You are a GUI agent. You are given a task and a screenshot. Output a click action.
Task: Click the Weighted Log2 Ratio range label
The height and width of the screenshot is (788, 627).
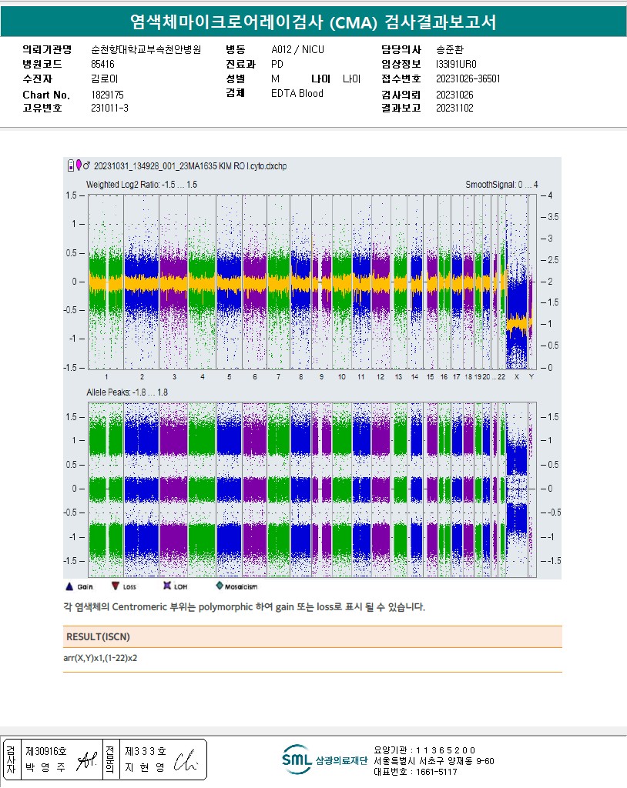pyautogui.click(x=141, y=185)
